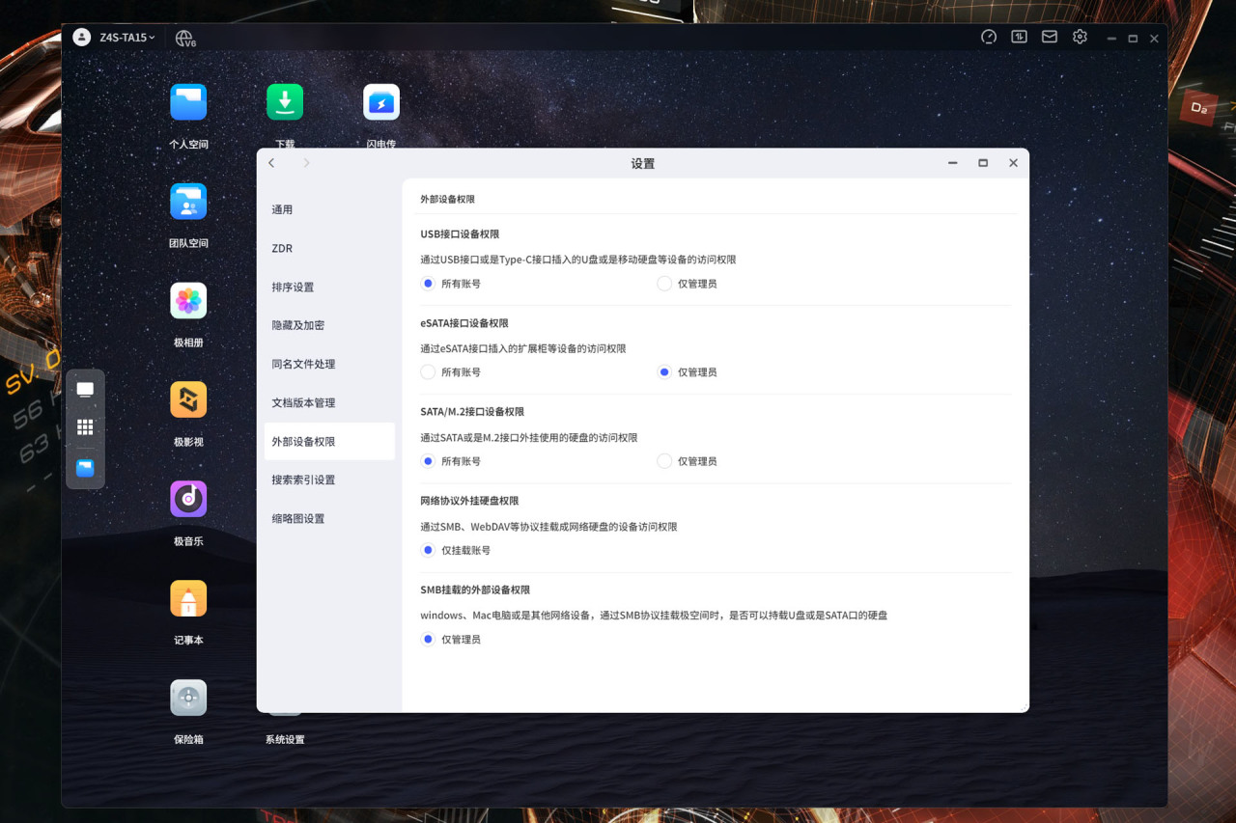
Task: Go forward in the 设置 window
Action: pos(306,163)
